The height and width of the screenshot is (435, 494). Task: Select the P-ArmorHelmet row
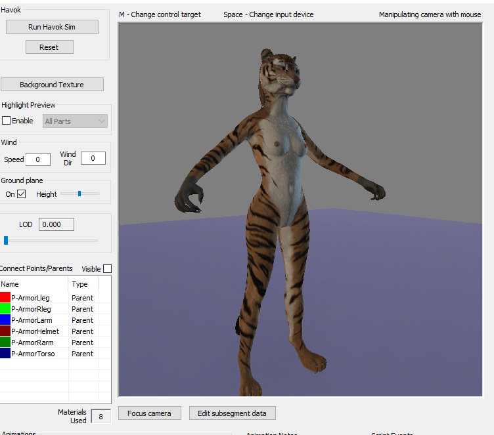point(55,331)
